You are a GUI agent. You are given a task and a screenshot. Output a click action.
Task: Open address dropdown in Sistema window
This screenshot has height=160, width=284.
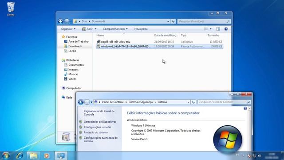point(188,102)
